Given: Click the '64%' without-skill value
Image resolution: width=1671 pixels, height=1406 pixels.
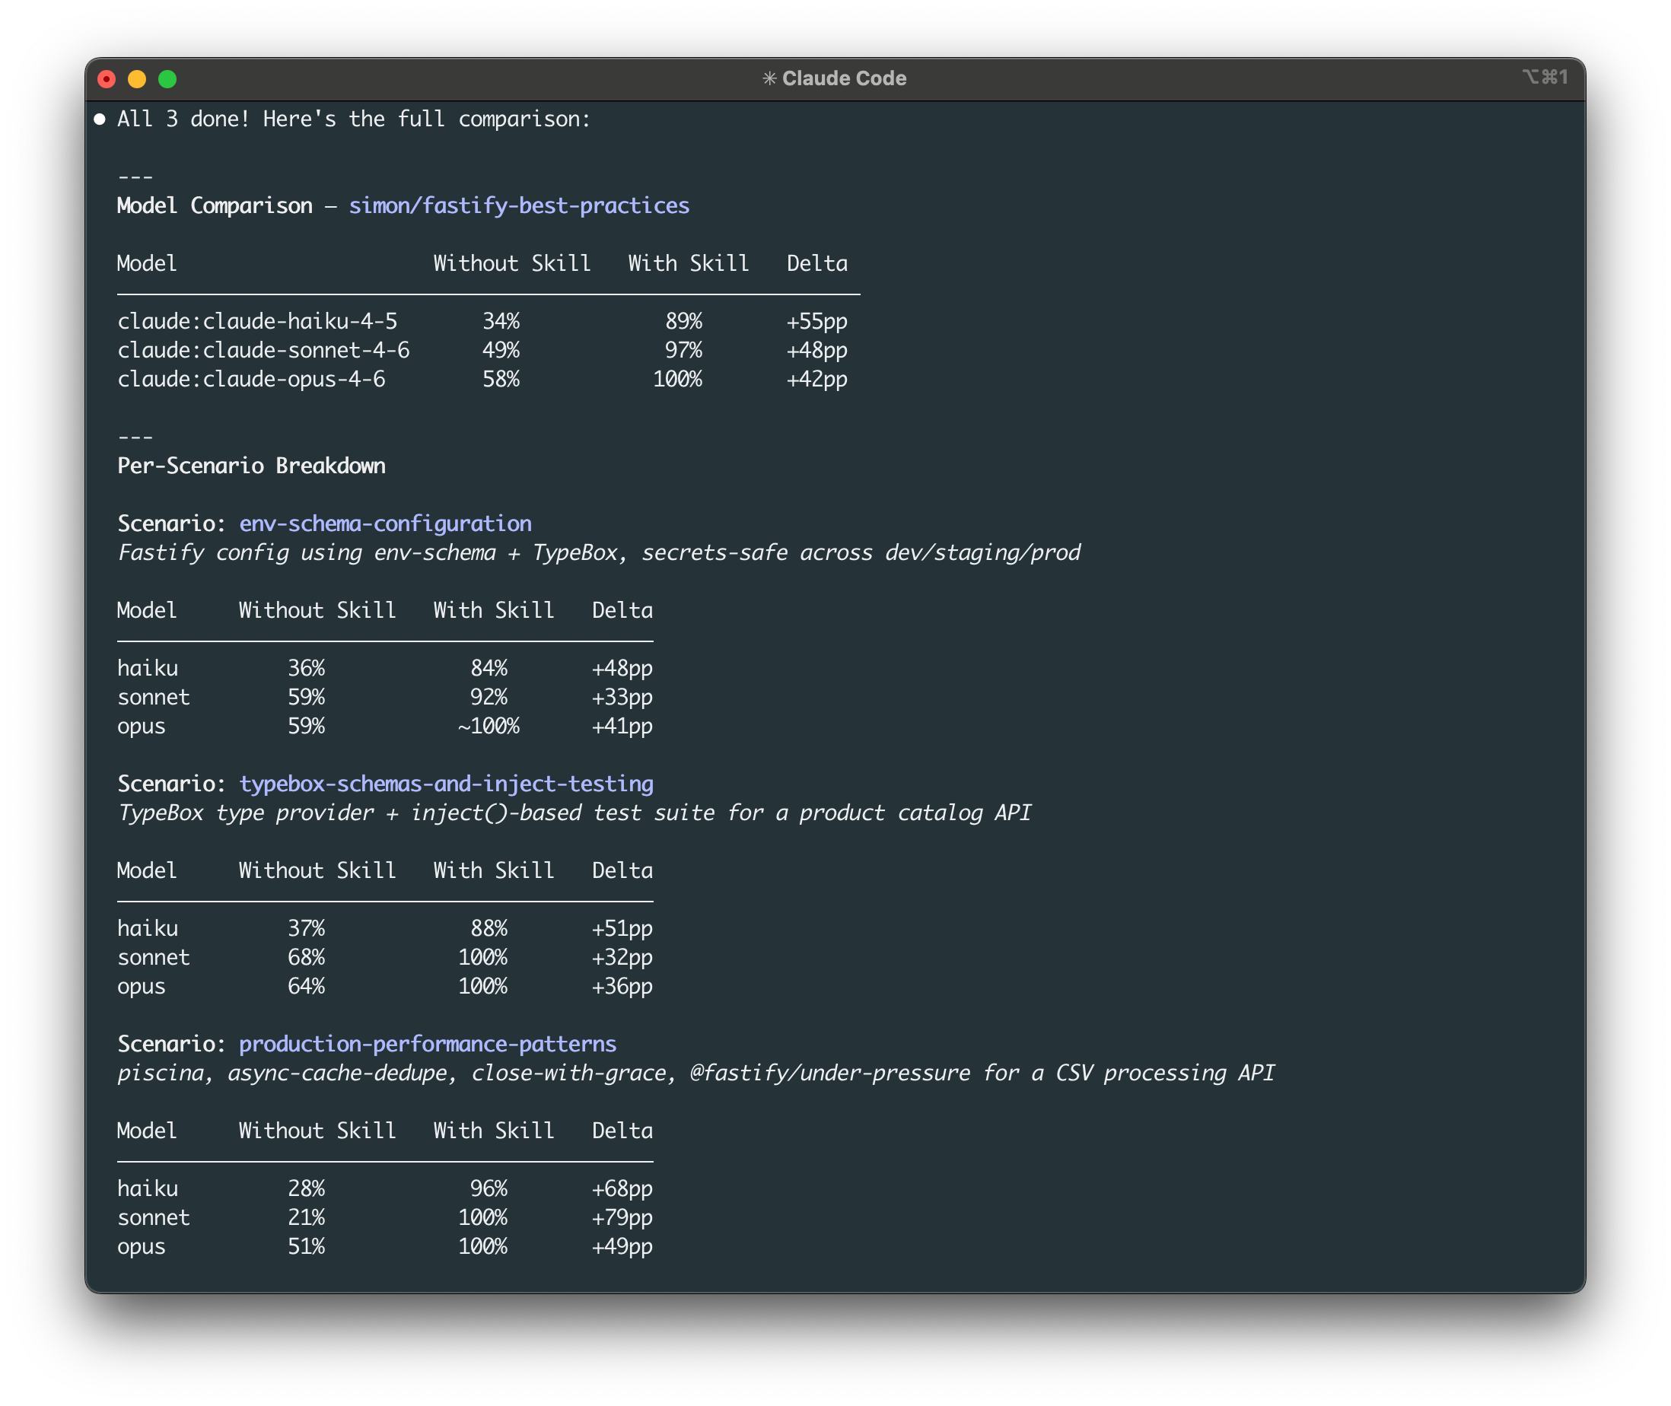Looking at the screenshot, I should pyautogui.click(x=306, y=986).
